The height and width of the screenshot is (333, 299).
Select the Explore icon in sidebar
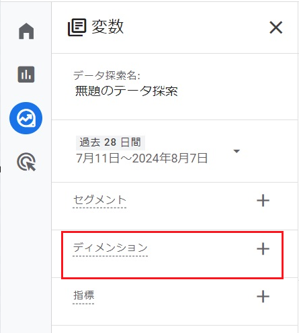pos(26,118)
